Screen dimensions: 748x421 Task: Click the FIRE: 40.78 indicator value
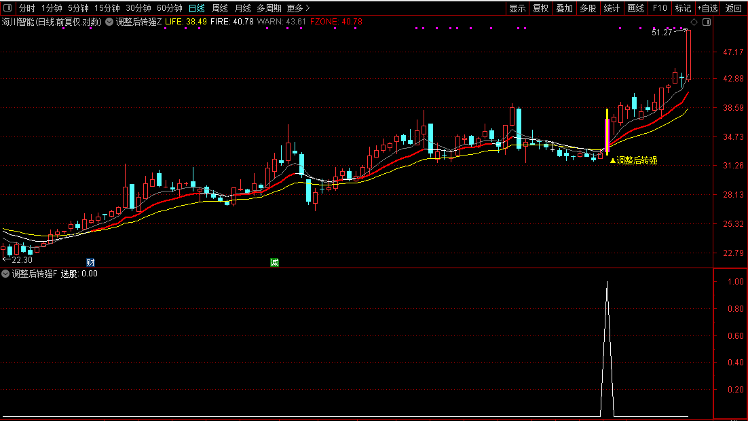coord(232,22)
